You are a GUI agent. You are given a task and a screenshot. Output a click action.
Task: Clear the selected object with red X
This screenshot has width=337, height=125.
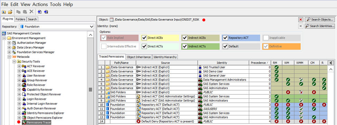click(301, 20)
